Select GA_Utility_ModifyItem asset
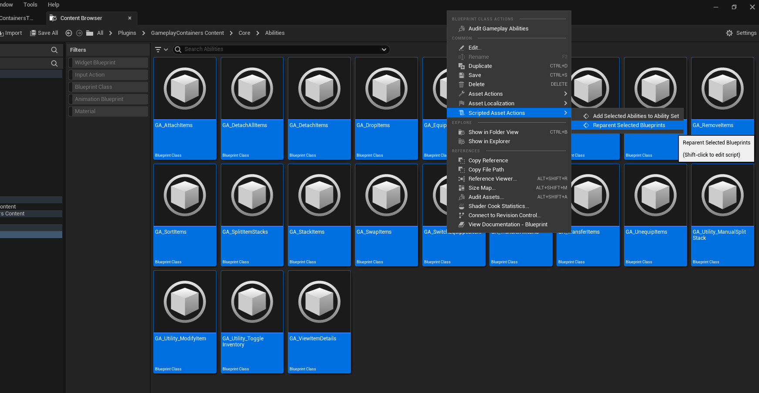Image resolution: width=759 pixels, height=393 pixels. click(x=185, y=322)
